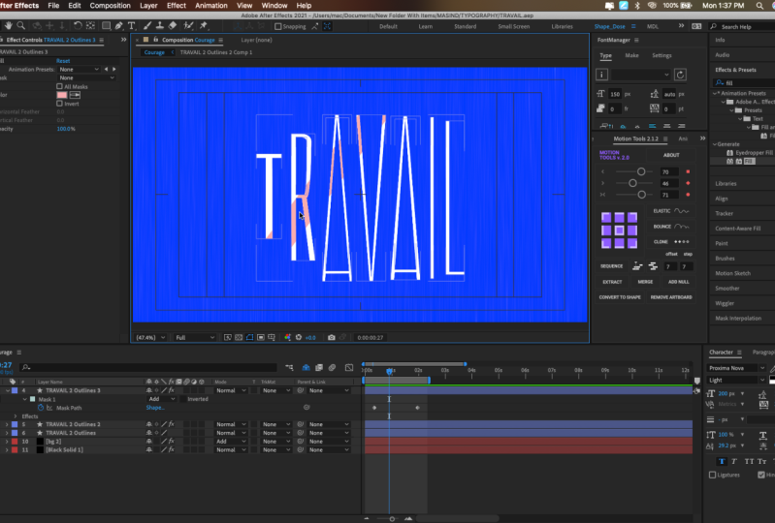Click macOS Spotlight search icon
Screen dimensions: 775x523
pos(759,6)
